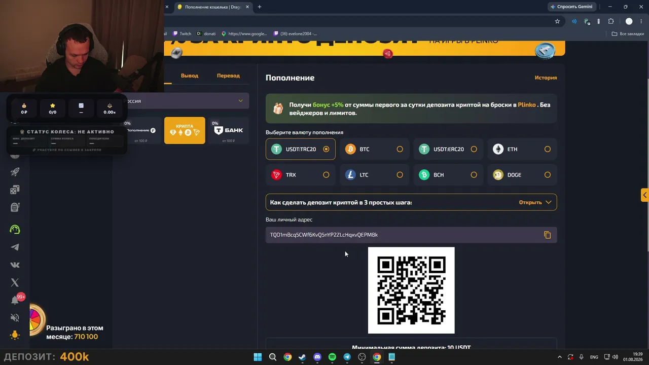Open a new browser tab

[x=260, y=7]
